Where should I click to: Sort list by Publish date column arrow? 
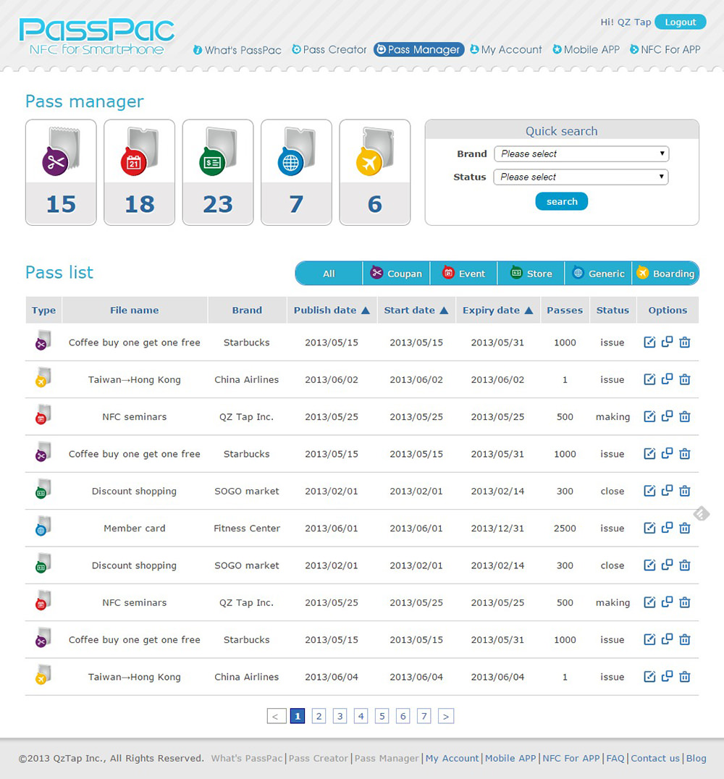pyautogui.click(x=366, y=311)
